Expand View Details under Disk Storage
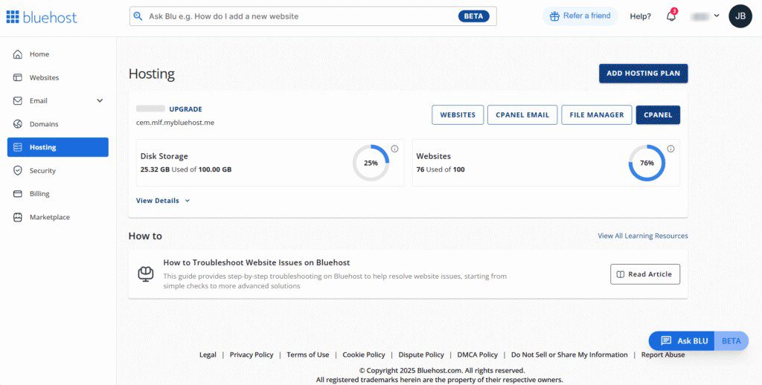Image resolution: width=762 pixels, height=385 pixels. [x=163, y=201]
